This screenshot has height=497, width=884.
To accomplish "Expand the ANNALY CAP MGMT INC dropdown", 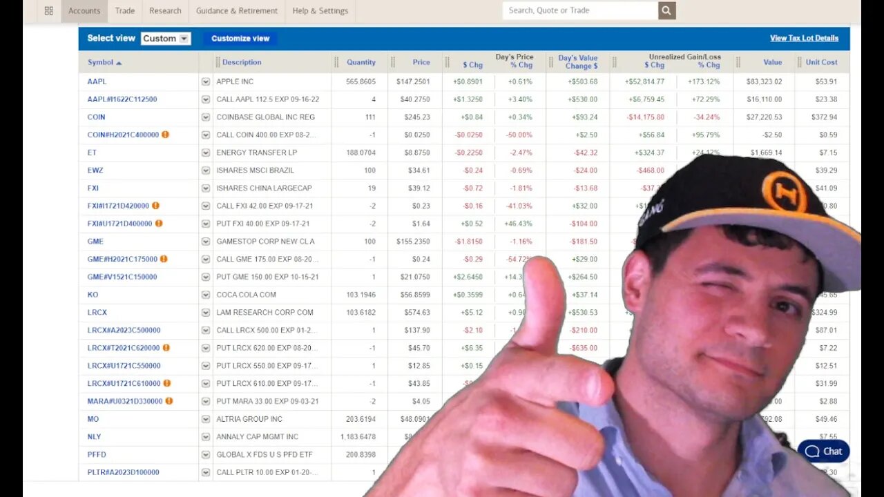I will coord(205,437).
